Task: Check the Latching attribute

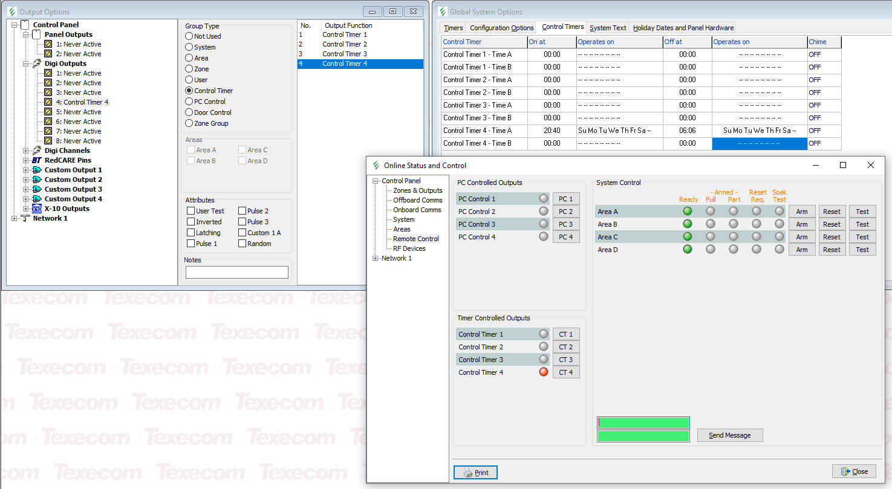Action: click(x=190, y=232)
